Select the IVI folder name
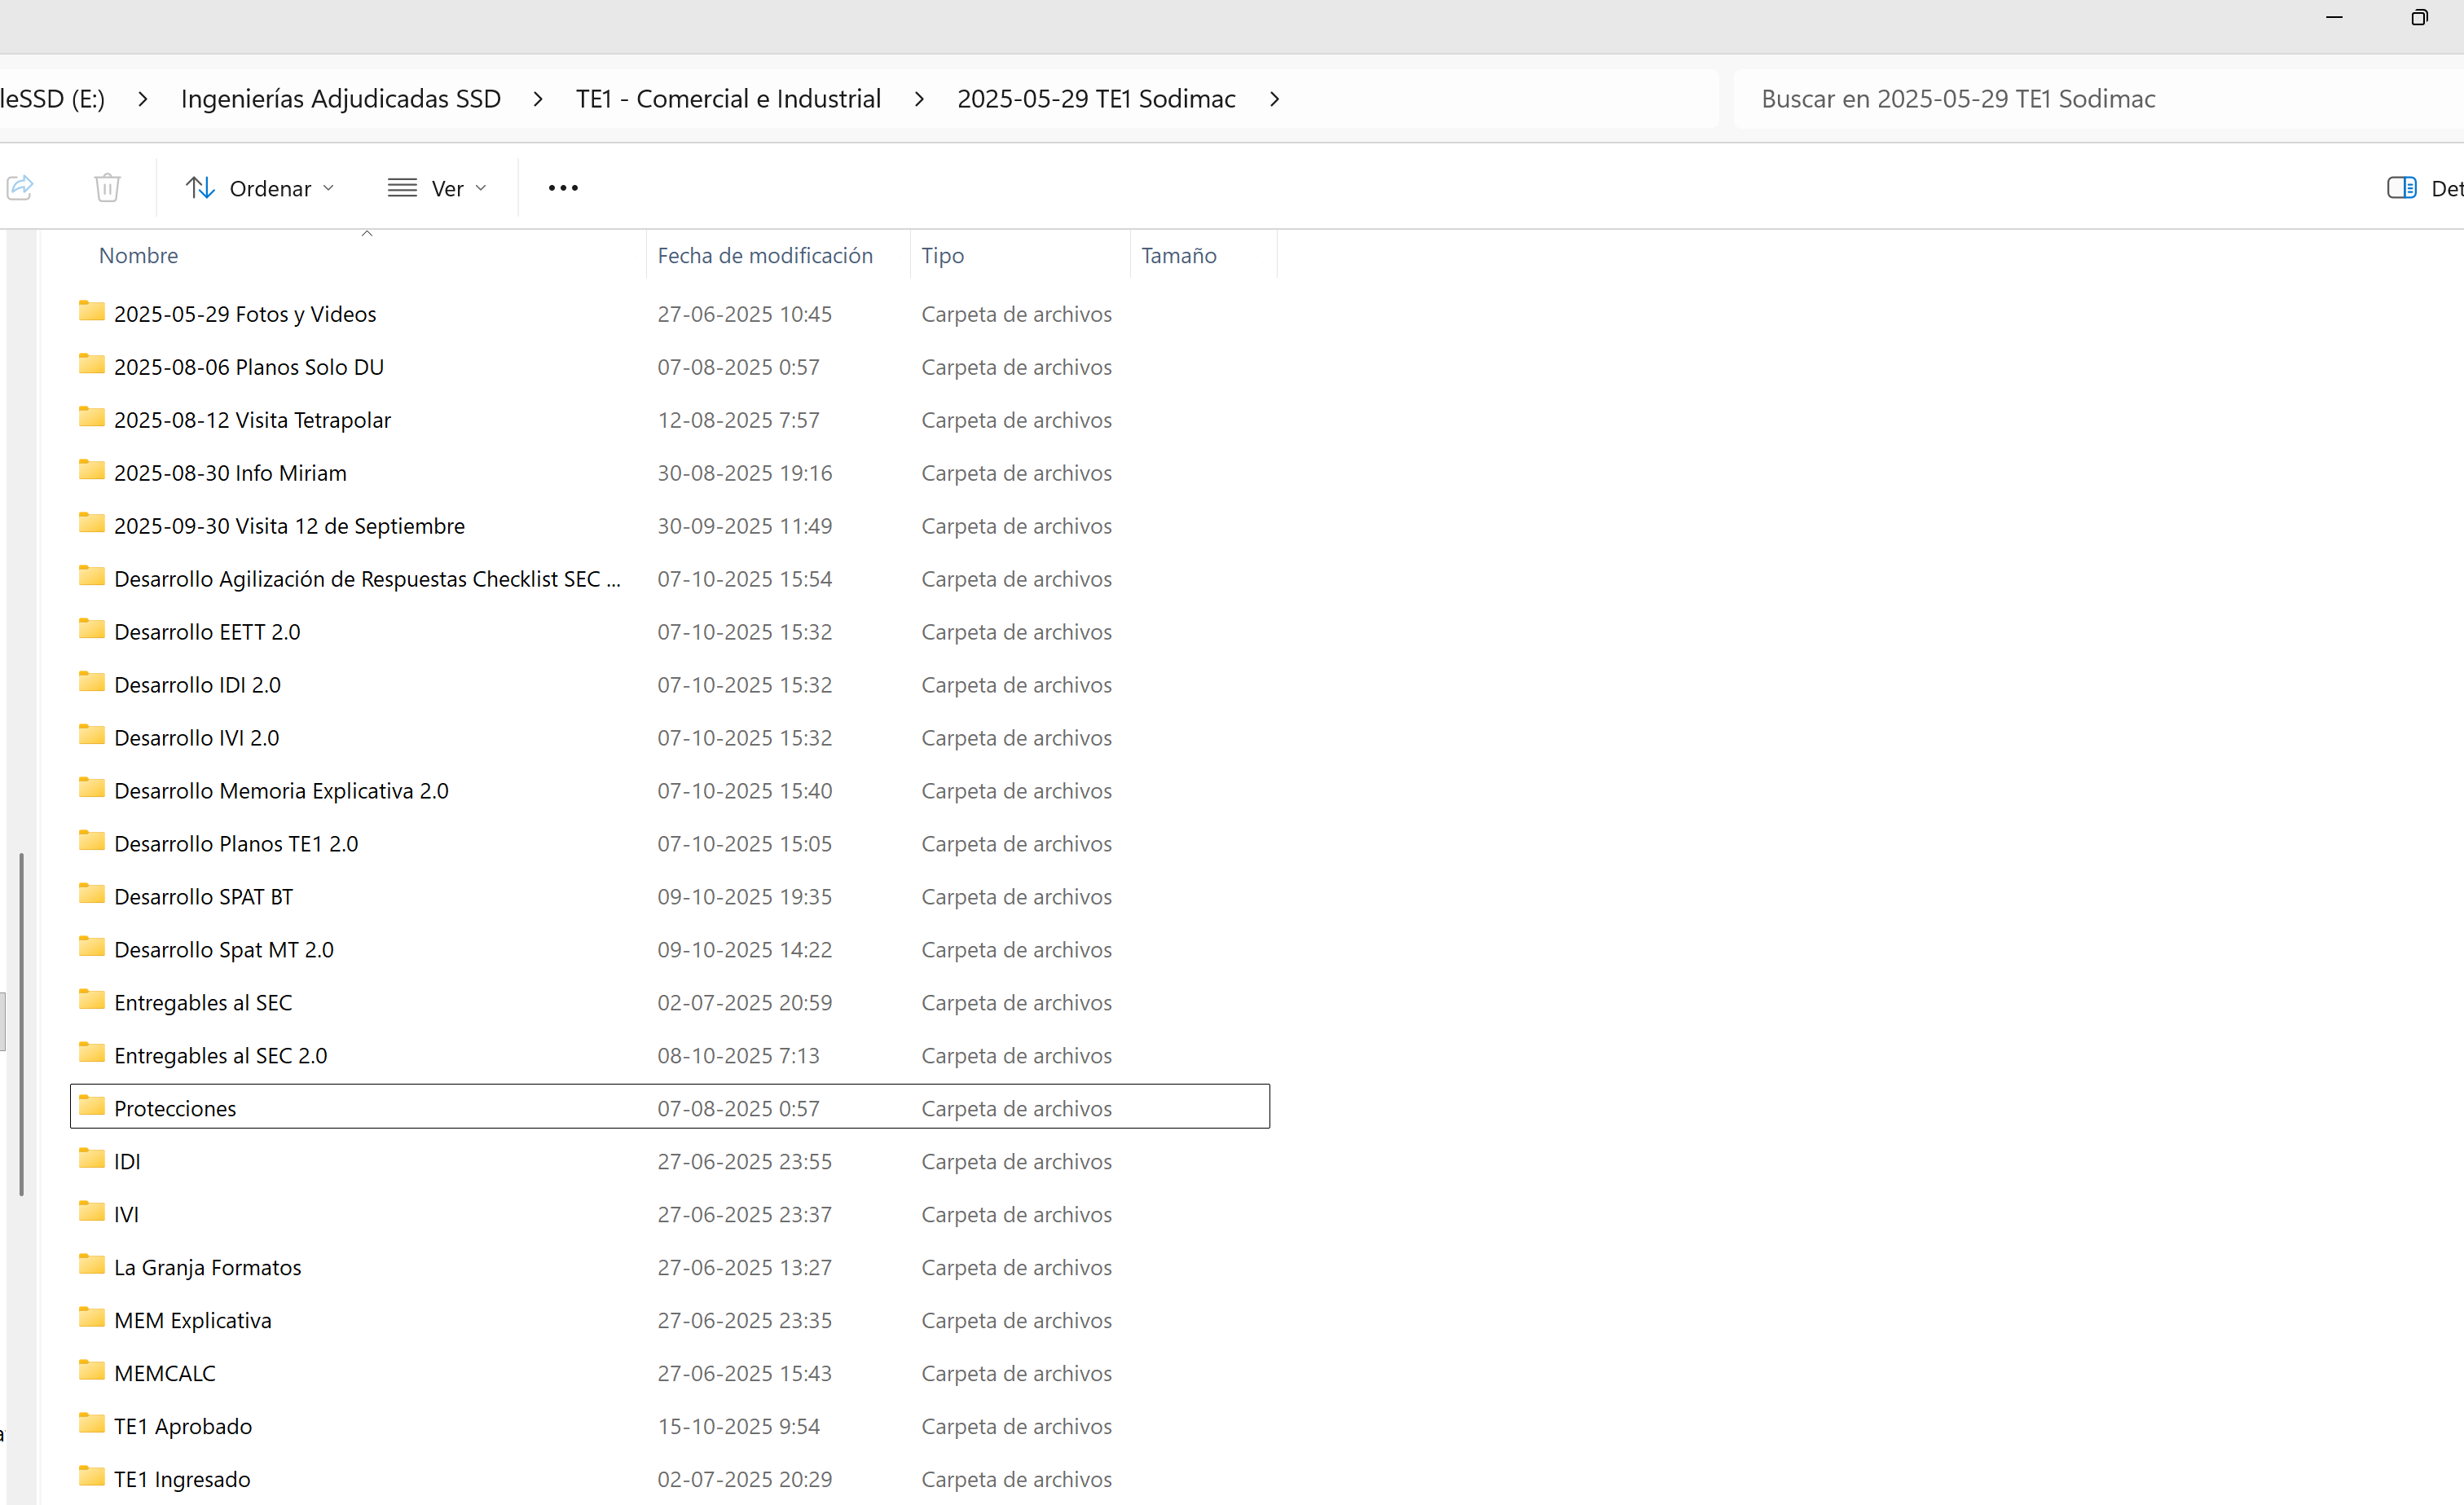 (x=126, y=1215)
